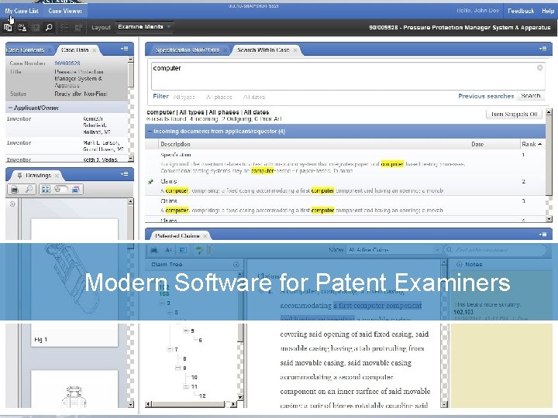The height and width of the screenshot is (418, 558).
Task: Switch to the Case Viewer top menu
Action: pyautogui.click(x=65, y=11)
